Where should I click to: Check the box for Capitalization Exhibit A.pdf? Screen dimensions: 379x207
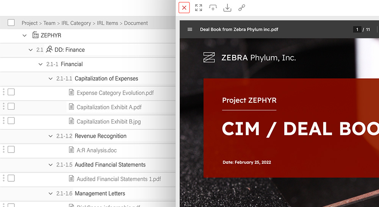11,106
